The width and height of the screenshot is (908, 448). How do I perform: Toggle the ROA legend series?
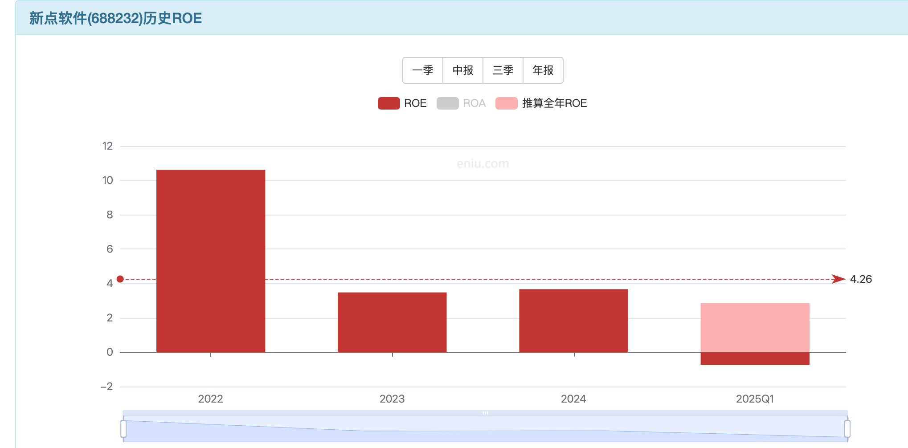[461, 103]
